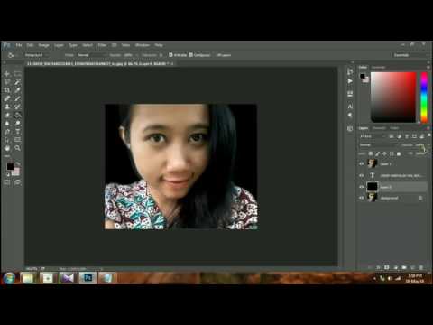Switch to the Paths tab
The height and width of the screenshot is (325, 433).
(x=394, y=128)
